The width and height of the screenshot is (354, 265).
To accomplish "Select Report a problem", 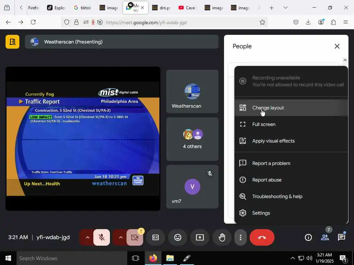I will [x=291, y=163].
